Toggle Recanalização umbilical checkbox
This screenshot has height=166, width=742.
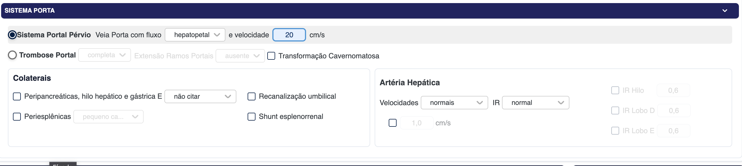(252, 96)
